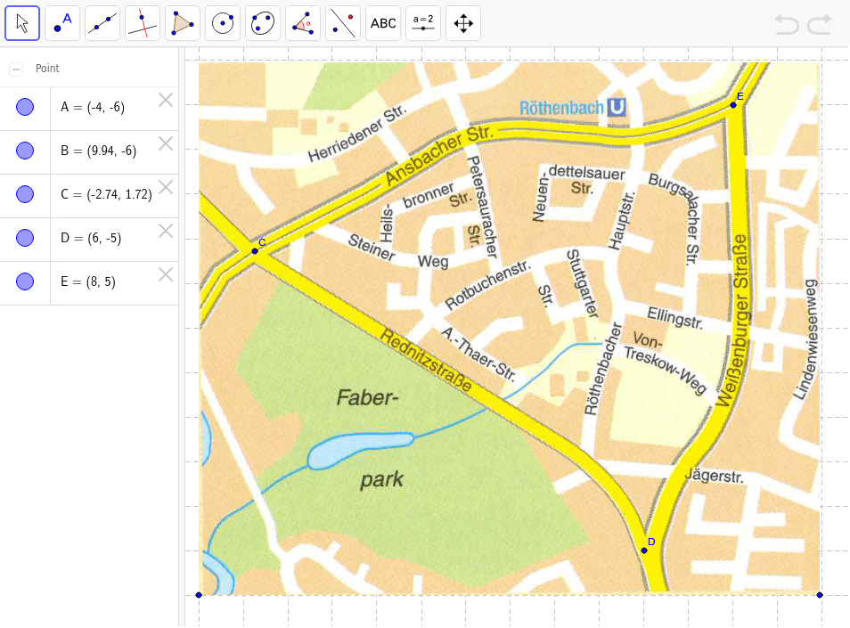Click the Redo arrow
The width and height of the screenshot is (850, 628).
[820, 24]
